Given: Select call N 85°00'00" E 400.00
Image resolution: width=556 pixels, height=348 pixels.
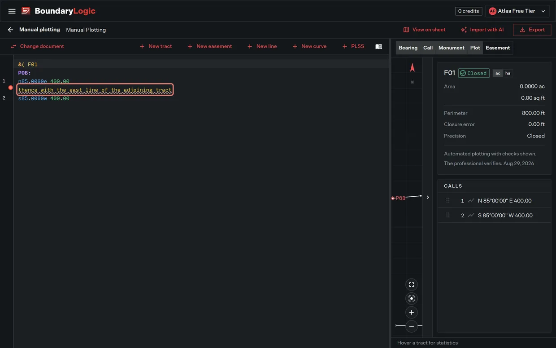Looking at the screenshot, I should click(494, 201).
